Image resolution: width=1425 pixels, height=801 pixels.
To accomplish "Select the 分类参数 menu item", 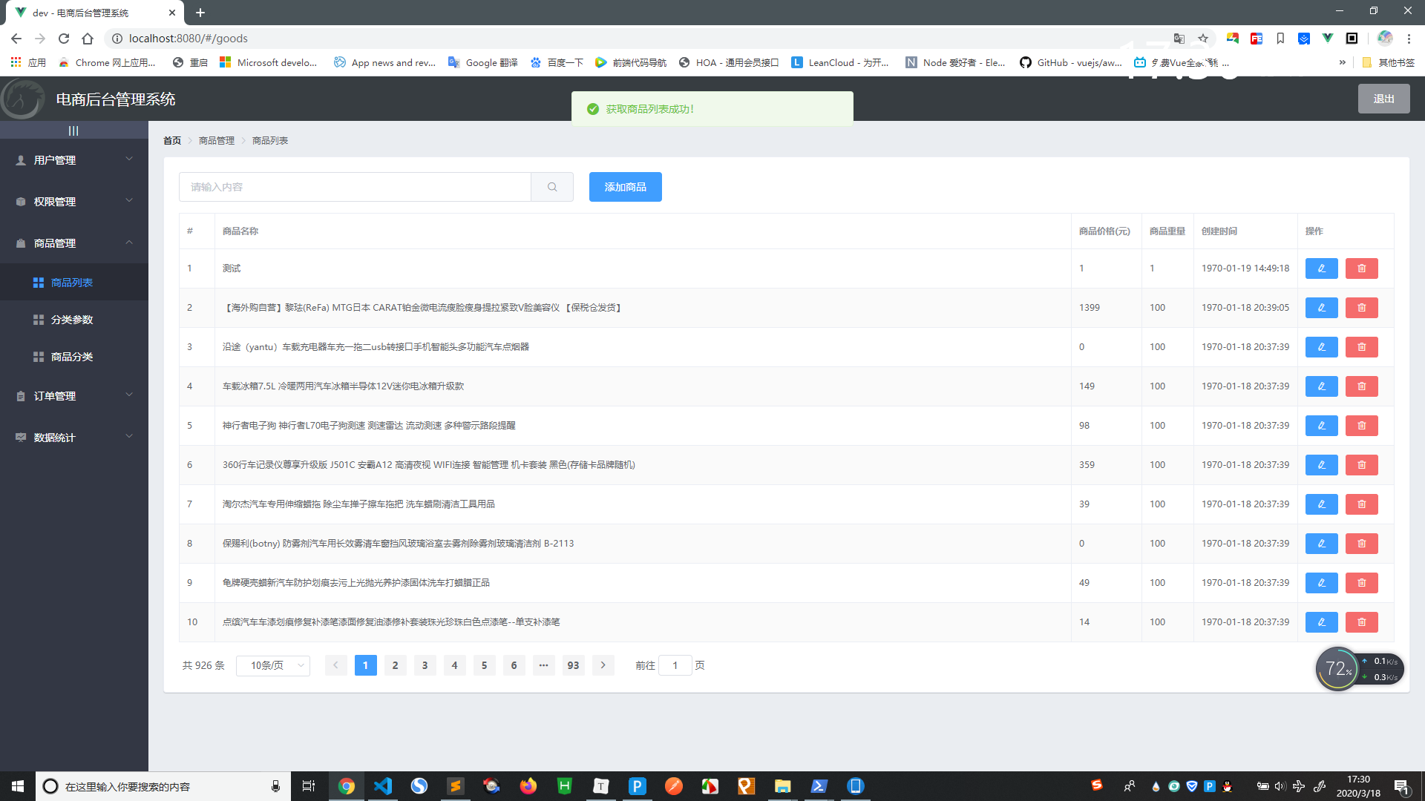I will coord(72,320).
